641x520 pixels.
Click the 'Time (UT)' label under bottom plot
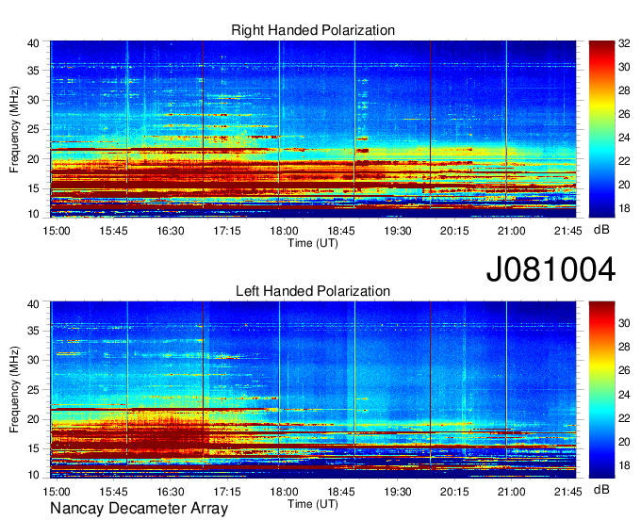click(x=313, y=504)
